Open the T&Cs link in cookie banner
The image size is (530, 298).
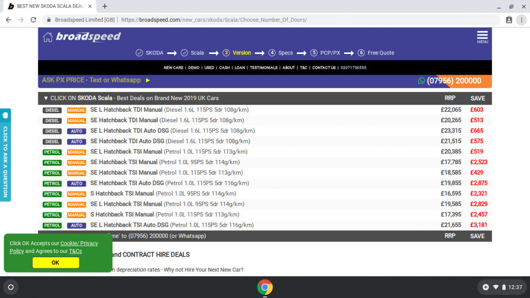(x=75, y=251)
